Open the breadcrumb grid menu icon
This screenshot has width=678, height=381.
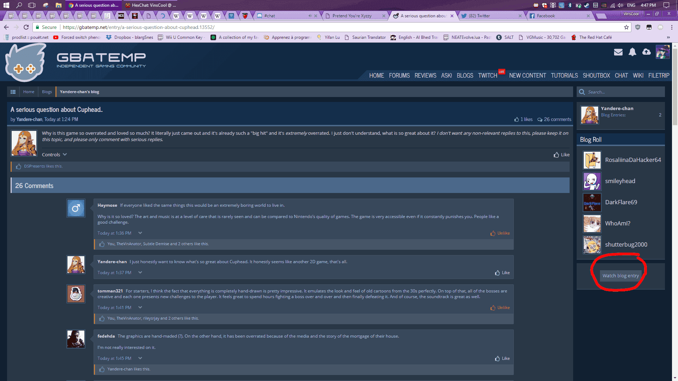(x=13, y=92)
